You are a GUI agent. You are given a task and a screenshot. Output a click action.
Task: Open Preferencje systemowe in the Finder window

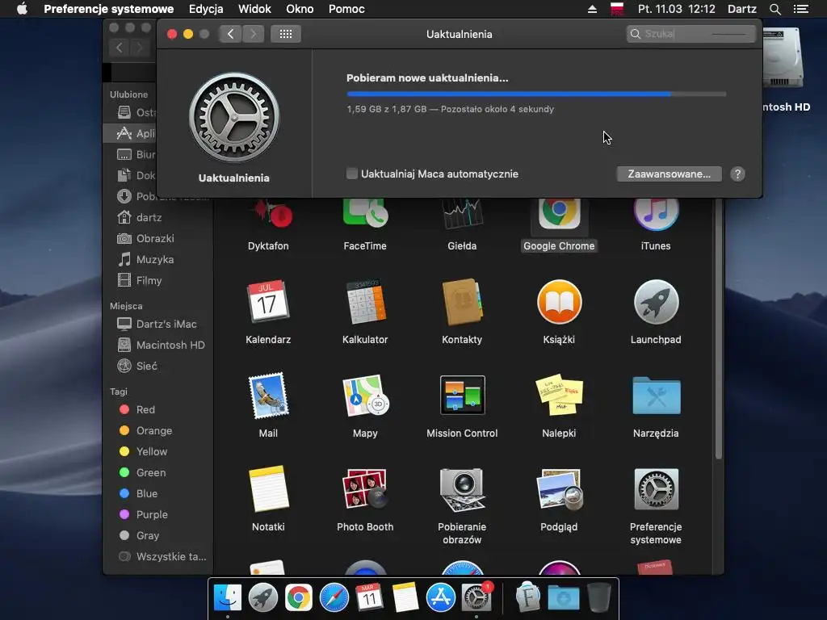[x=656, y=488]
